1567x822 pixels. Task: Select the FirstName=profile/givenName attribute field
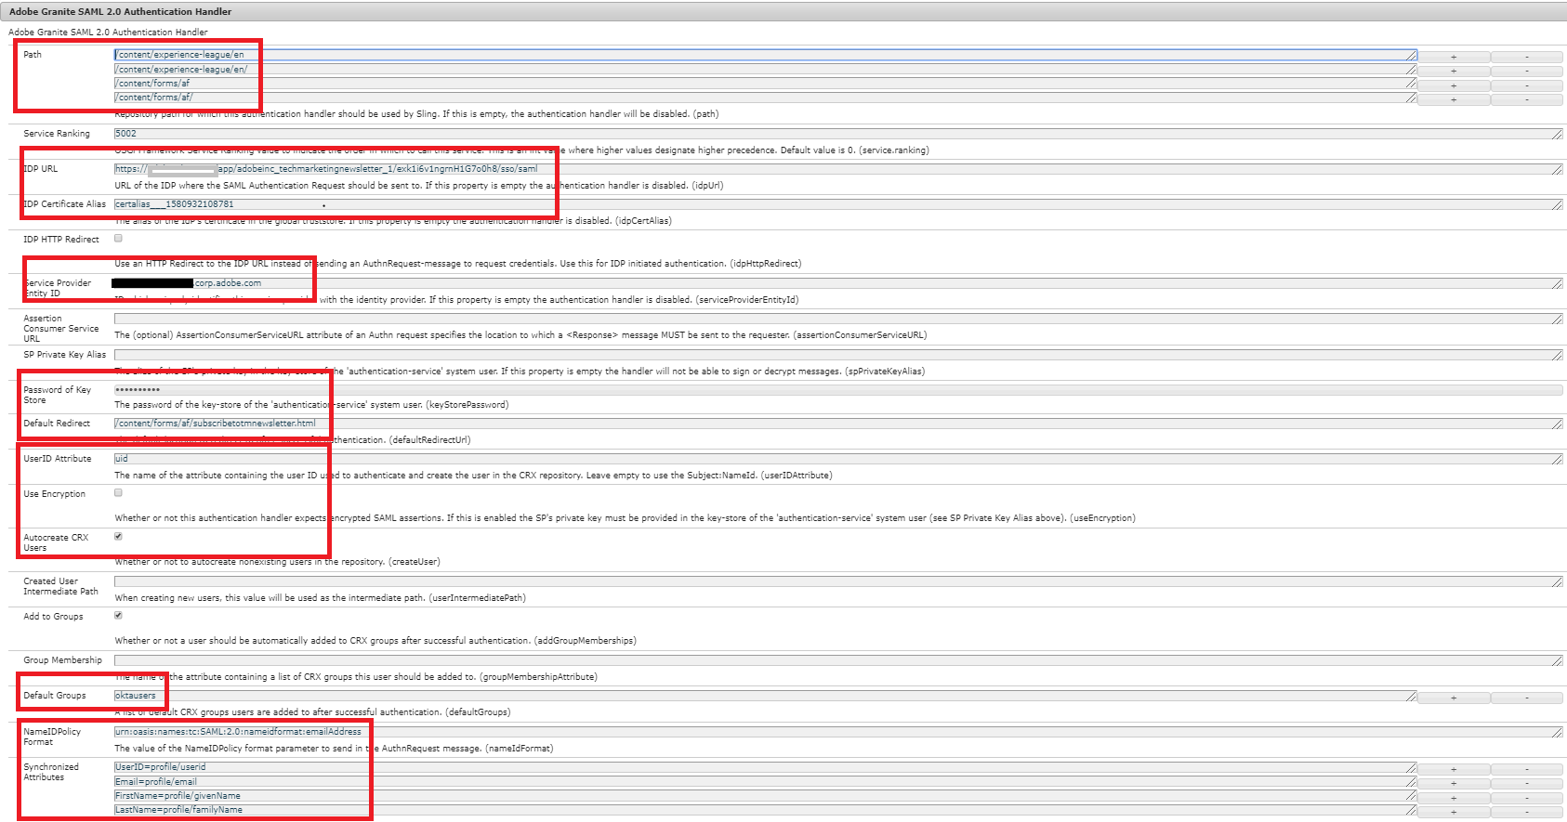765,796
